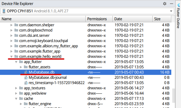Expand the com.dropboxchmod folder
The width and height of the screenshot is (181, 108).
coord(12,30)
